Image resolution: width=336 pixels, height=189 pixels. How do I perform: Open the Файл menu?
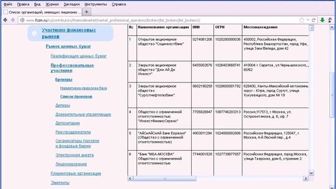pos(8,4)
